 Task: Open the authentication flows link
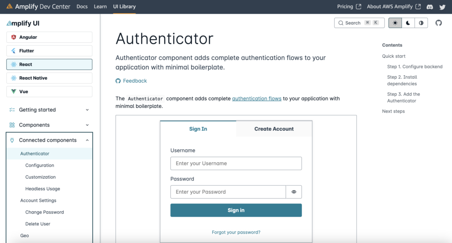tap(256, 98)
